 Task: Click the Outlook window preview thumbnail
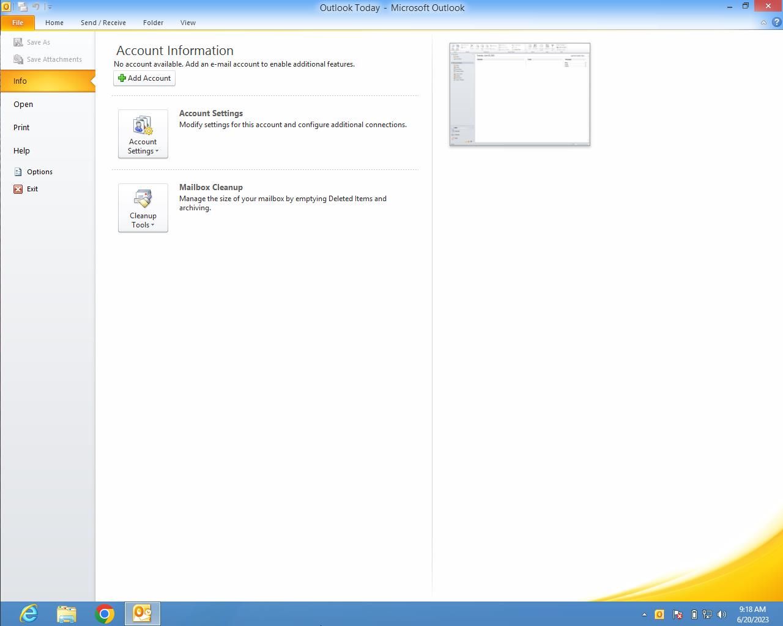click(x=519, y=94)
